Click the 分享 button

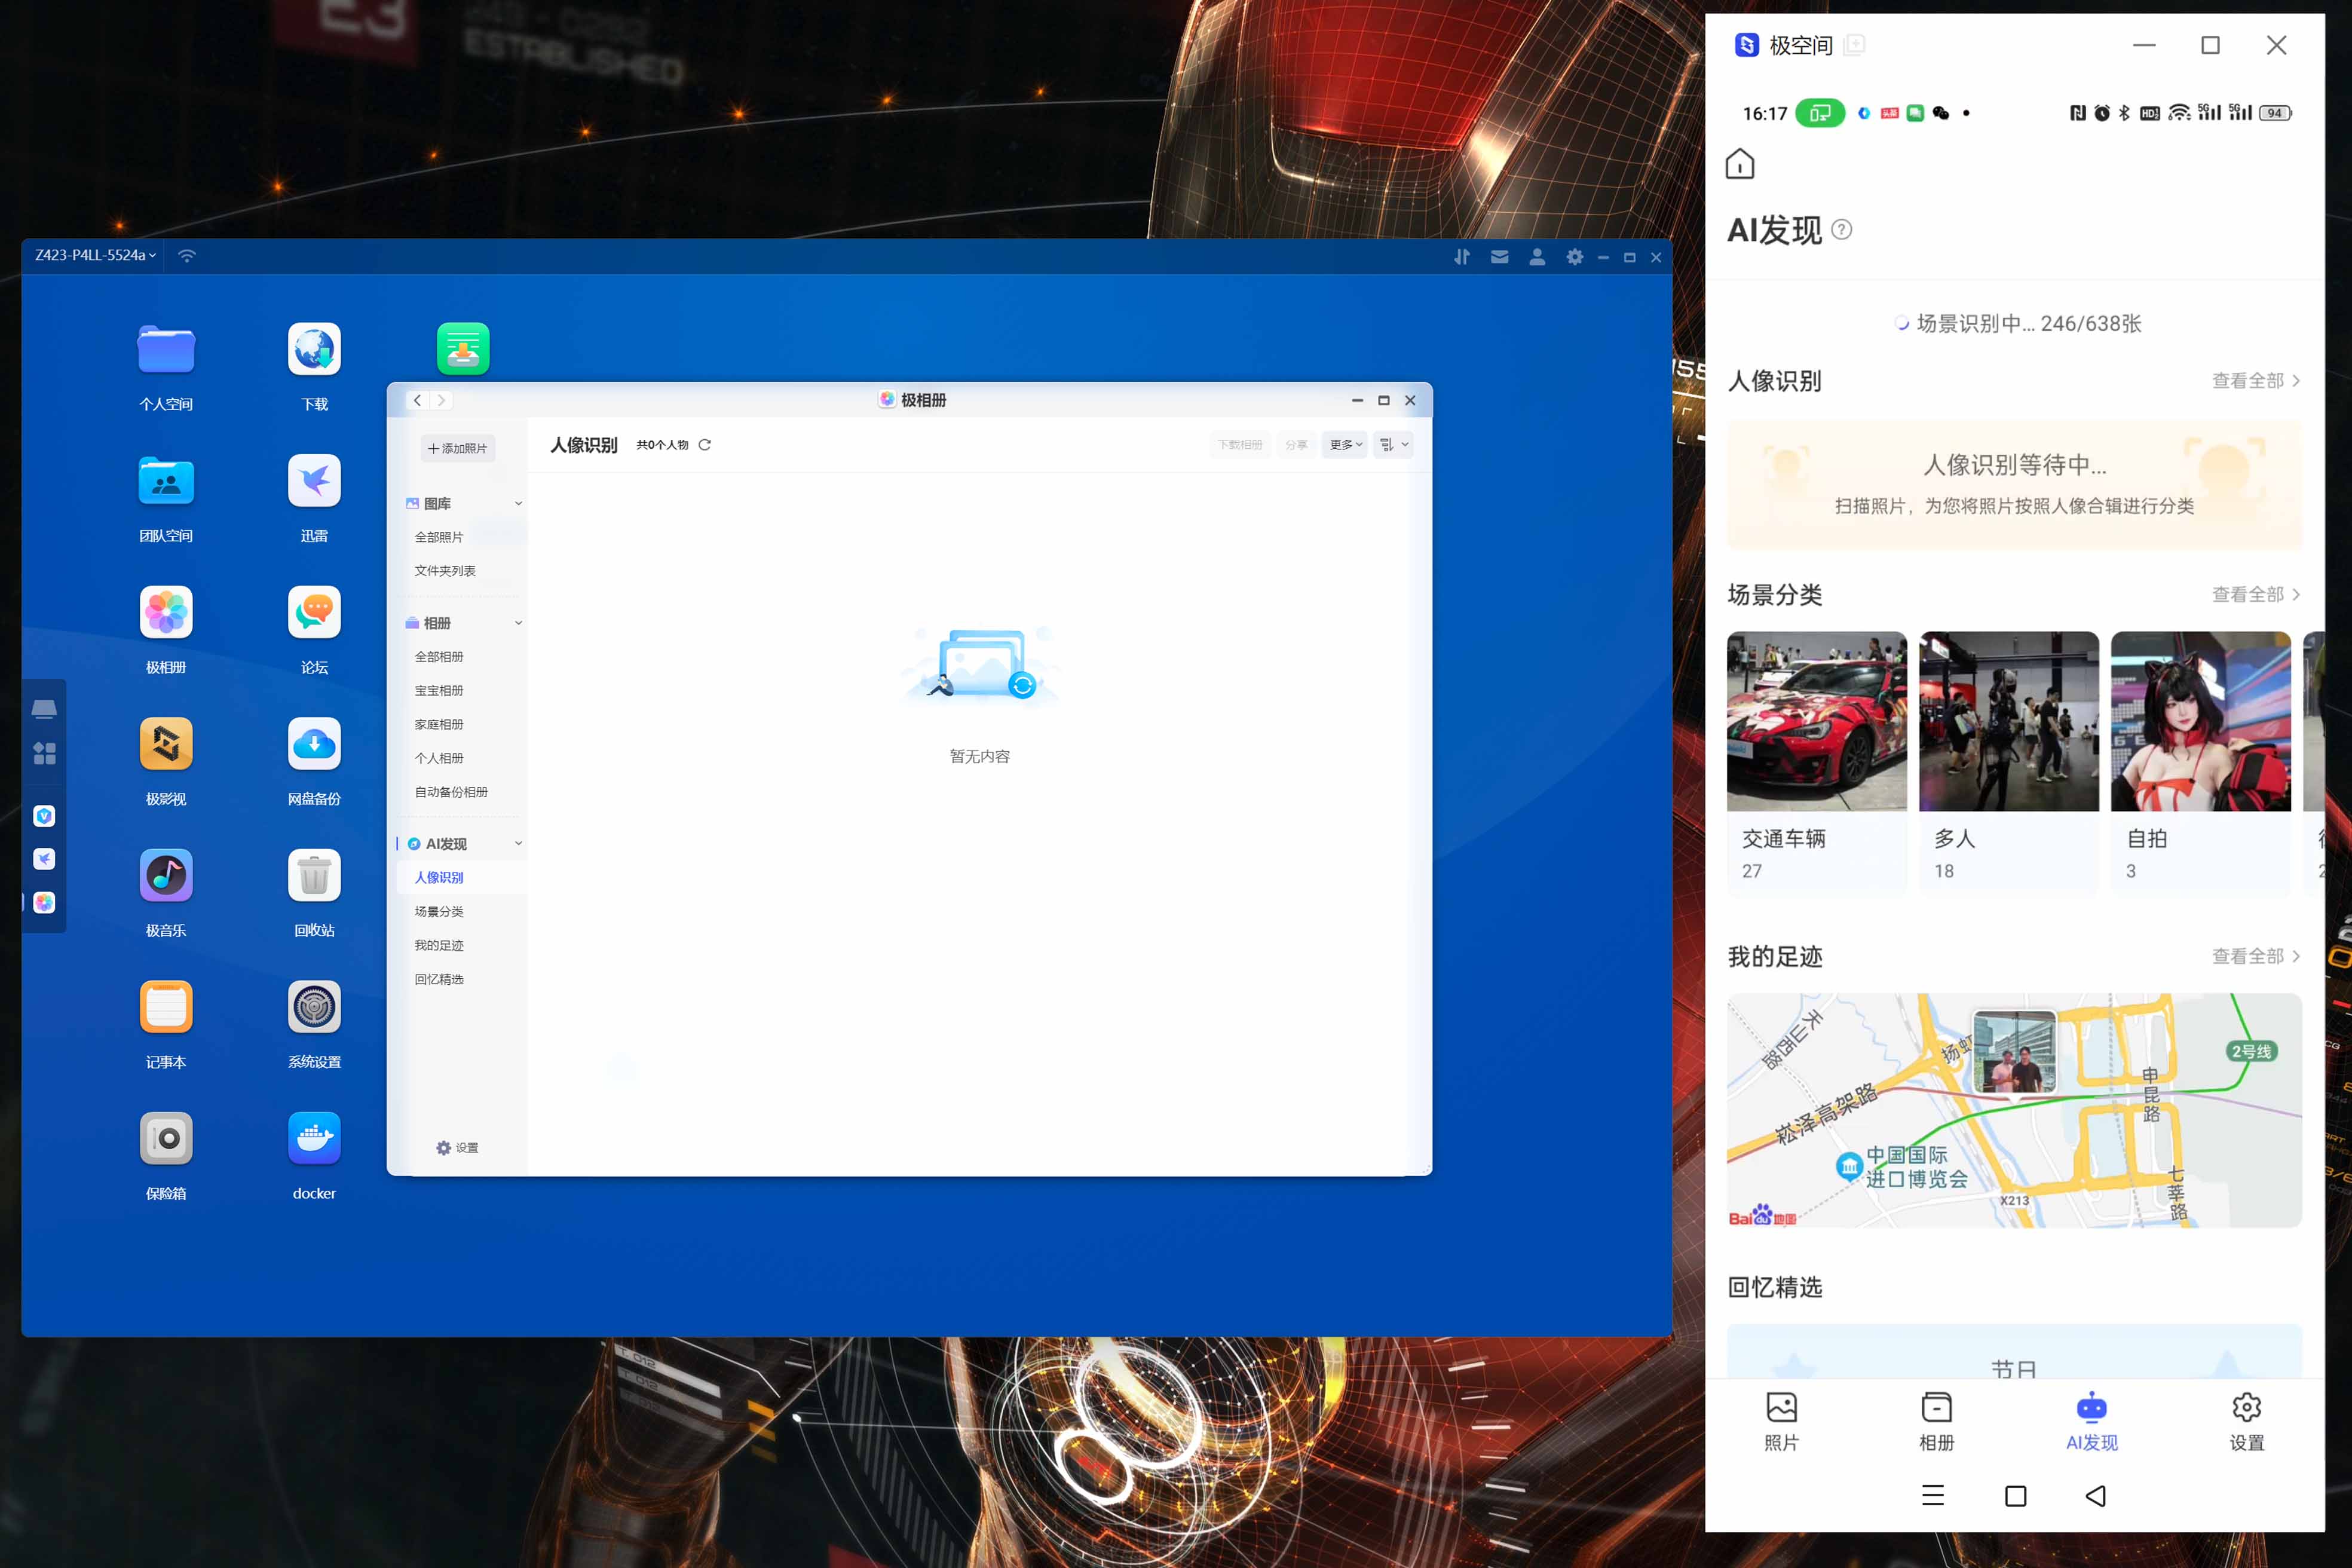click(x=1296, y=445)
